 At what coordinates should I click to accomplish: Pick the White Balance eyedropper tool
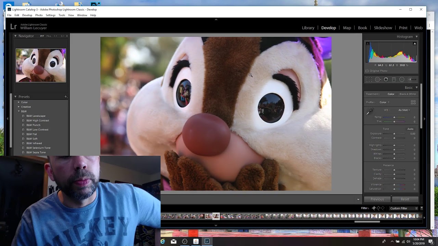tap(370, 112)
